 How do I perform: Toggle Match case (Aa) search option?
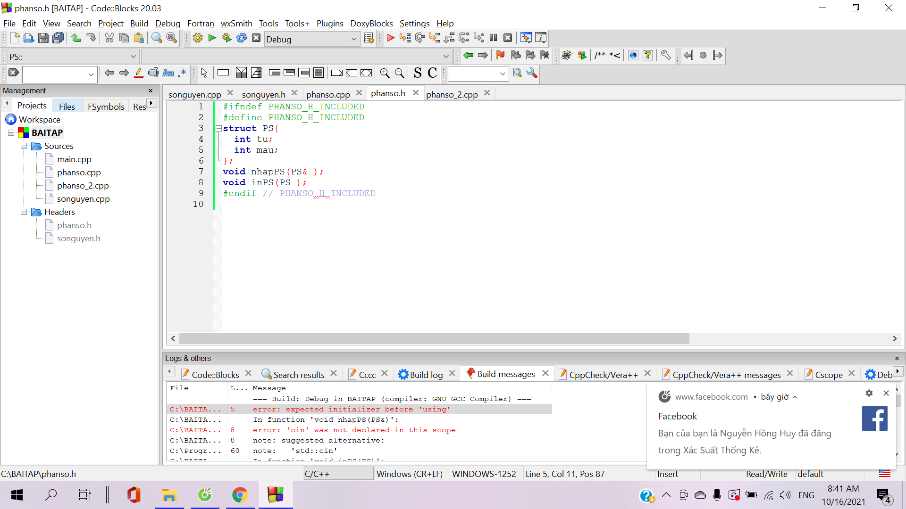[168, 73]
